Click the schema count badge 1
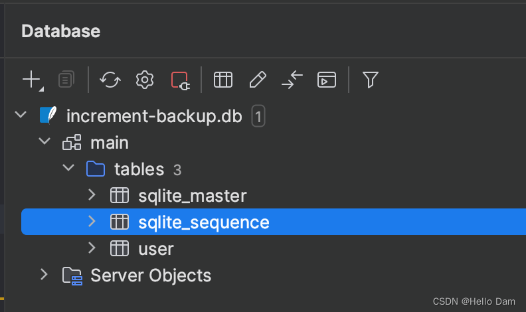The height and width of the screenshot is (312, 526). [258, 116]
